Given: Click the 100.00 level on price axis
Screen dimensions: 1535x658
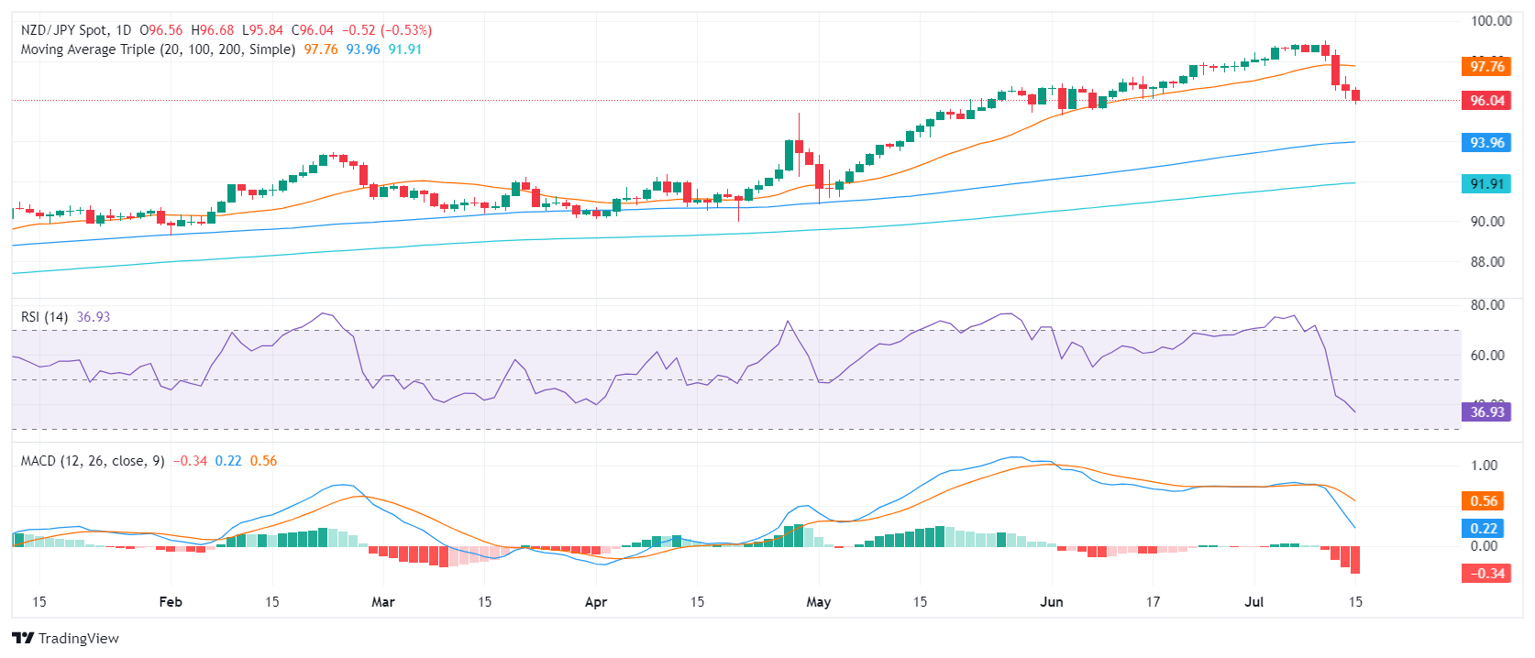Looking at the screenshot, I should click(x=1490, y=21).
